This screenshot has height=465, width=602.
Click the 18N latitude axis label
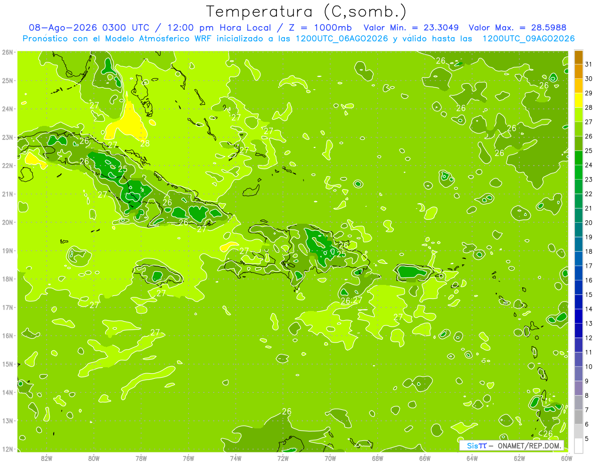(7, 279)
